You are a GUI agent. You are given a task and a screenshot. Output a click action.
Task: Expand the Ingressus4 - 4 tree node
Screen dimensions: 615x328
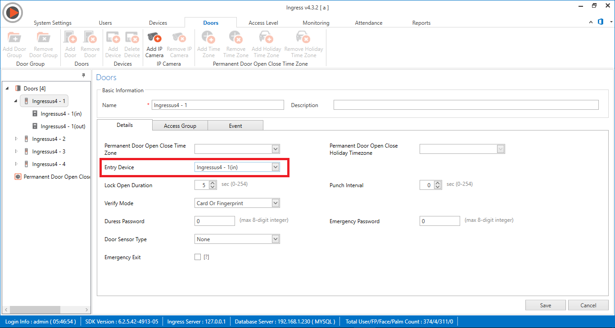(16, 164)
